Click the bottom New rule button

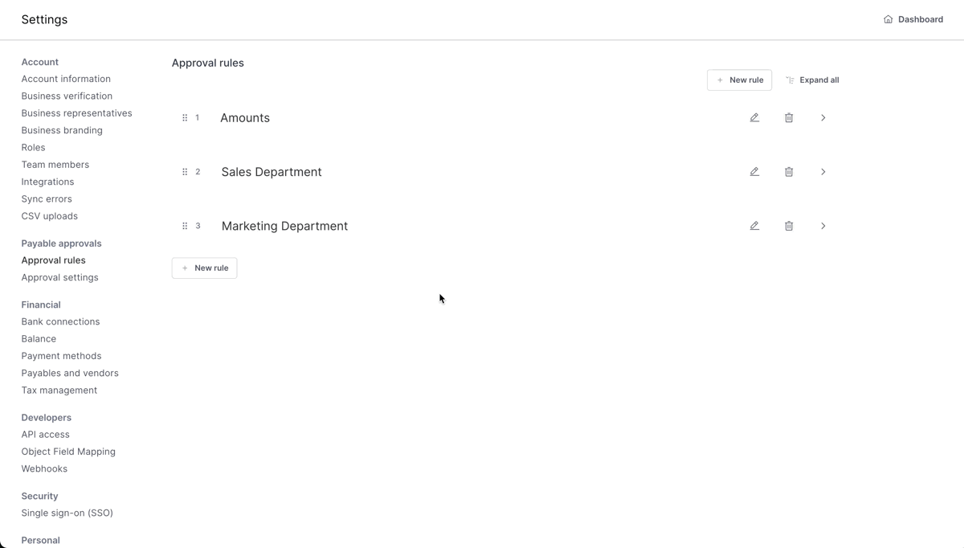tap(204, 268)
